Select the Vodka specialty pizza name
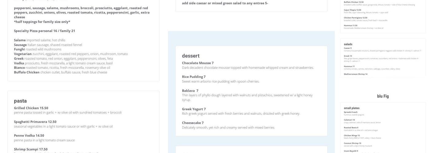Viewport: 430px width, 153px height. 19,63
